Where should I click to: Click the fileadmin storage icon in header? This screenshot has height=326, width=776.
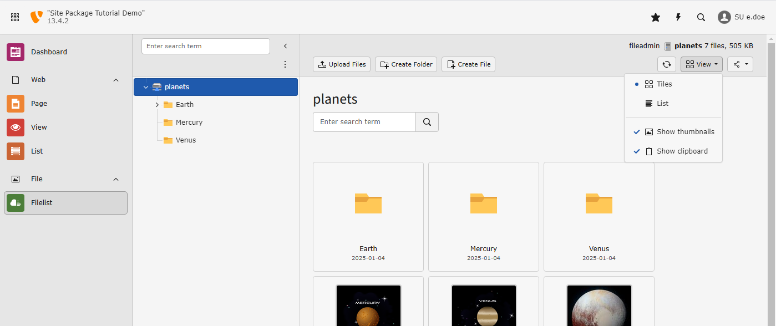coord(667,46)
